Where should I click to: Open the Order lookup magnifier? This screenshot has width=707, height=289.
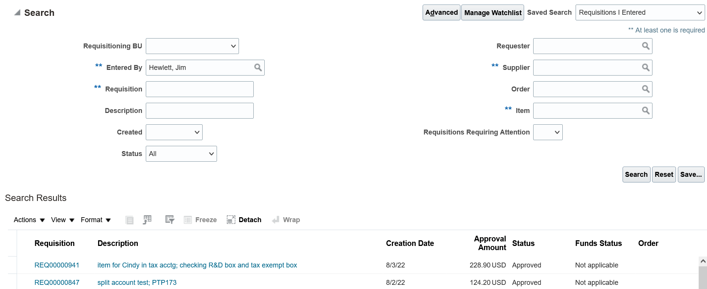646,89
